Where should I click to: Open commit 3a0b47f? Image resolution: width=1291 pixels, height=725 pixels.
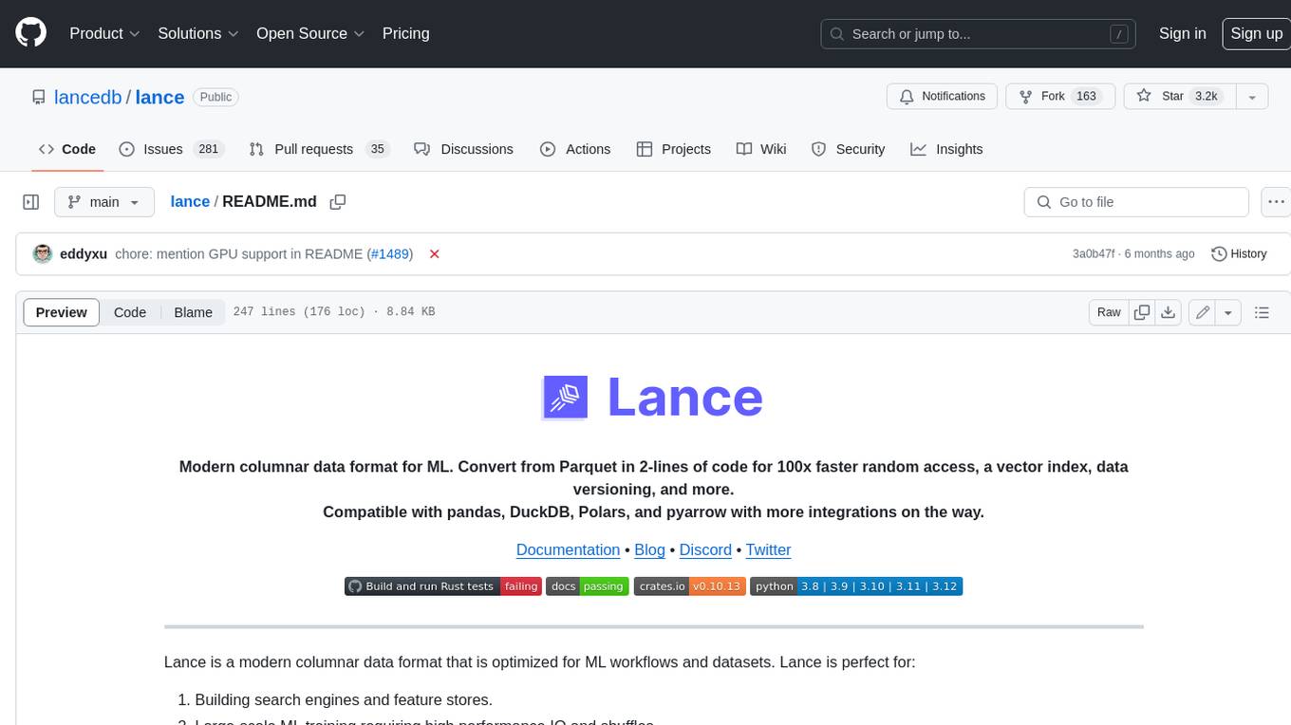[1095, 254]
